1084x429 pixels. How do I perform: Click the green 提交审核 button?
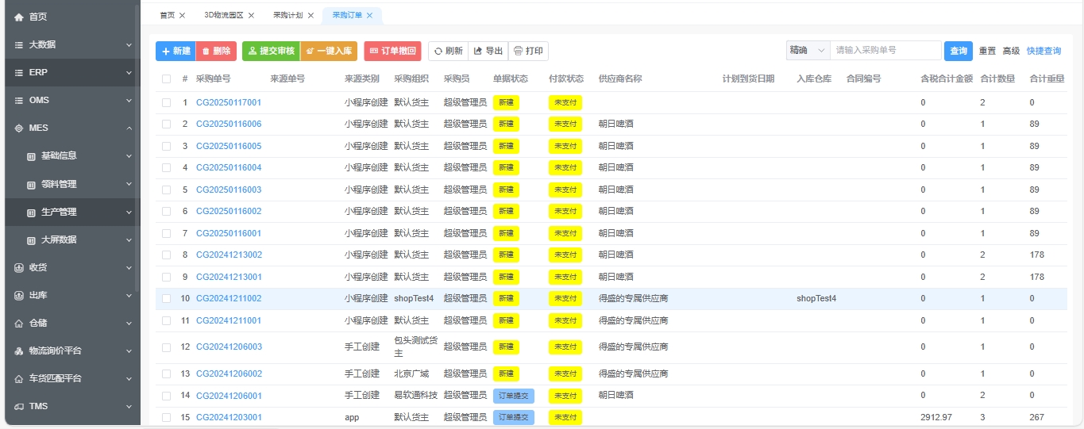tap(271, 51)
